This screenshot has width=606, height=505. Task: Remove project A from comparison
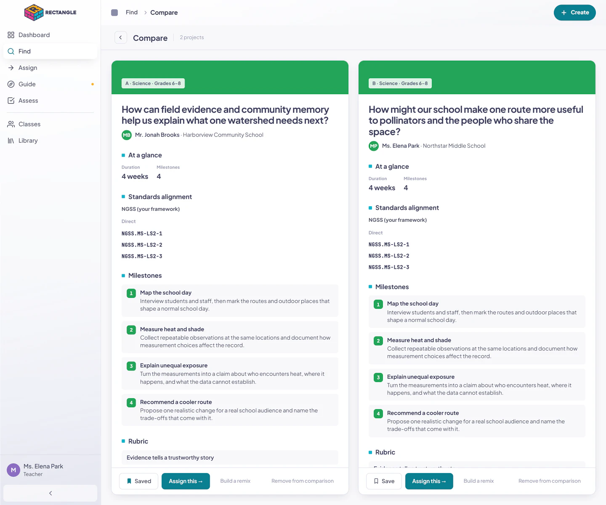click(303, 481)
